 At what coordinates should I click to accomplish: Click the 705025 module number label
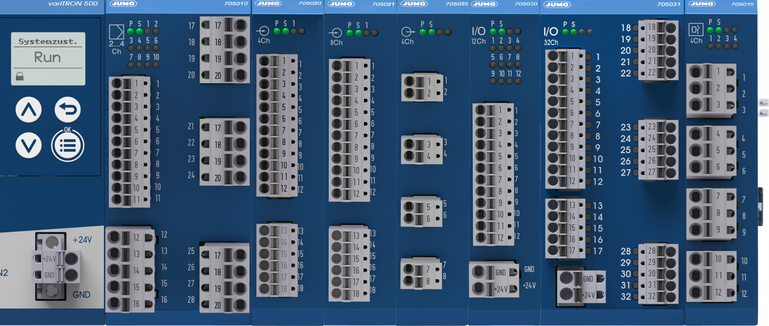pyautogui.click(x=456, y=4)
